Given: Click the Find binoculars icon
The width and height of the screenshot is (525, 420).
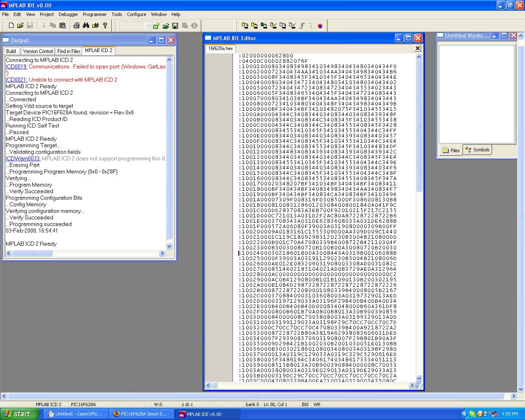Looking at the screenshot, I should pos(86,25).
